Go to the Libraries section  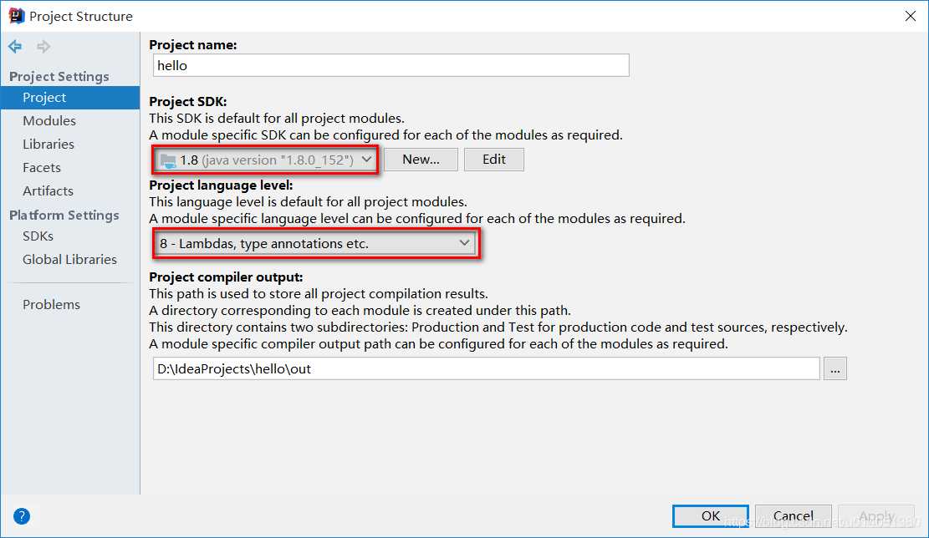48,145
